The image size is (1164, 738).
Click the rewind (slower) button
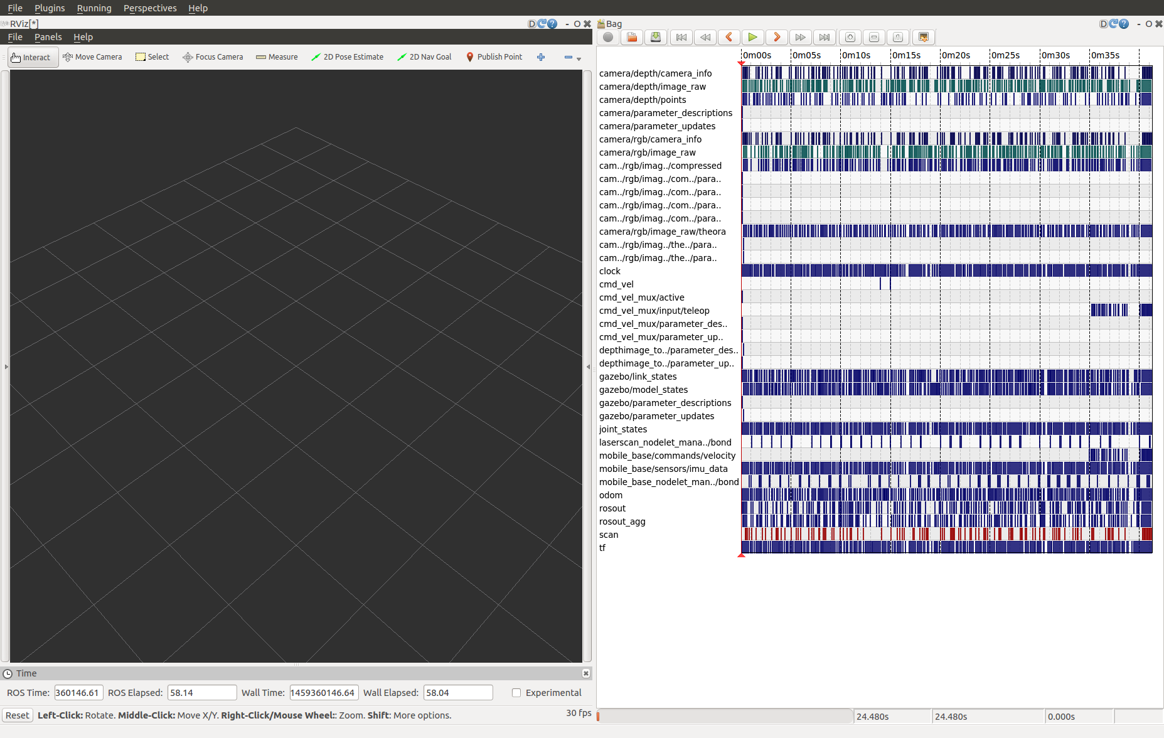(x=705, y=38)
